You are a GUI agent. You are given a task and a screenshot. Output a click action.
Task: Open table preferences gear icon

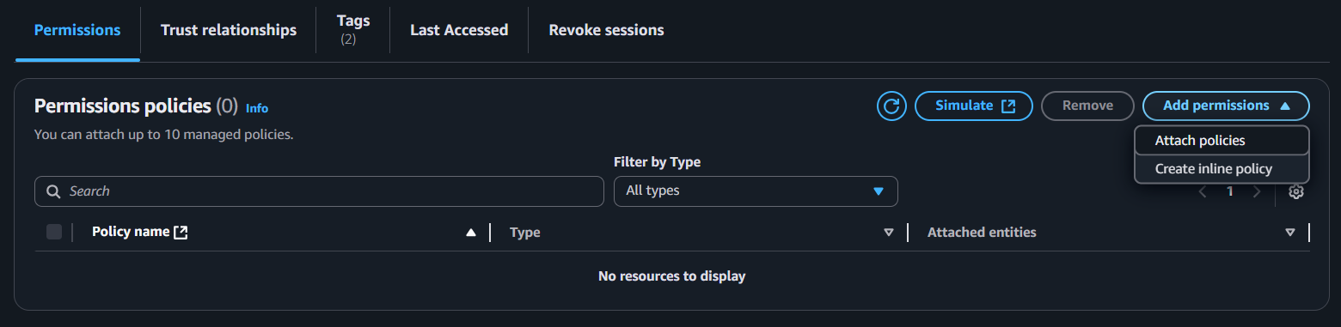point(1296,191)
